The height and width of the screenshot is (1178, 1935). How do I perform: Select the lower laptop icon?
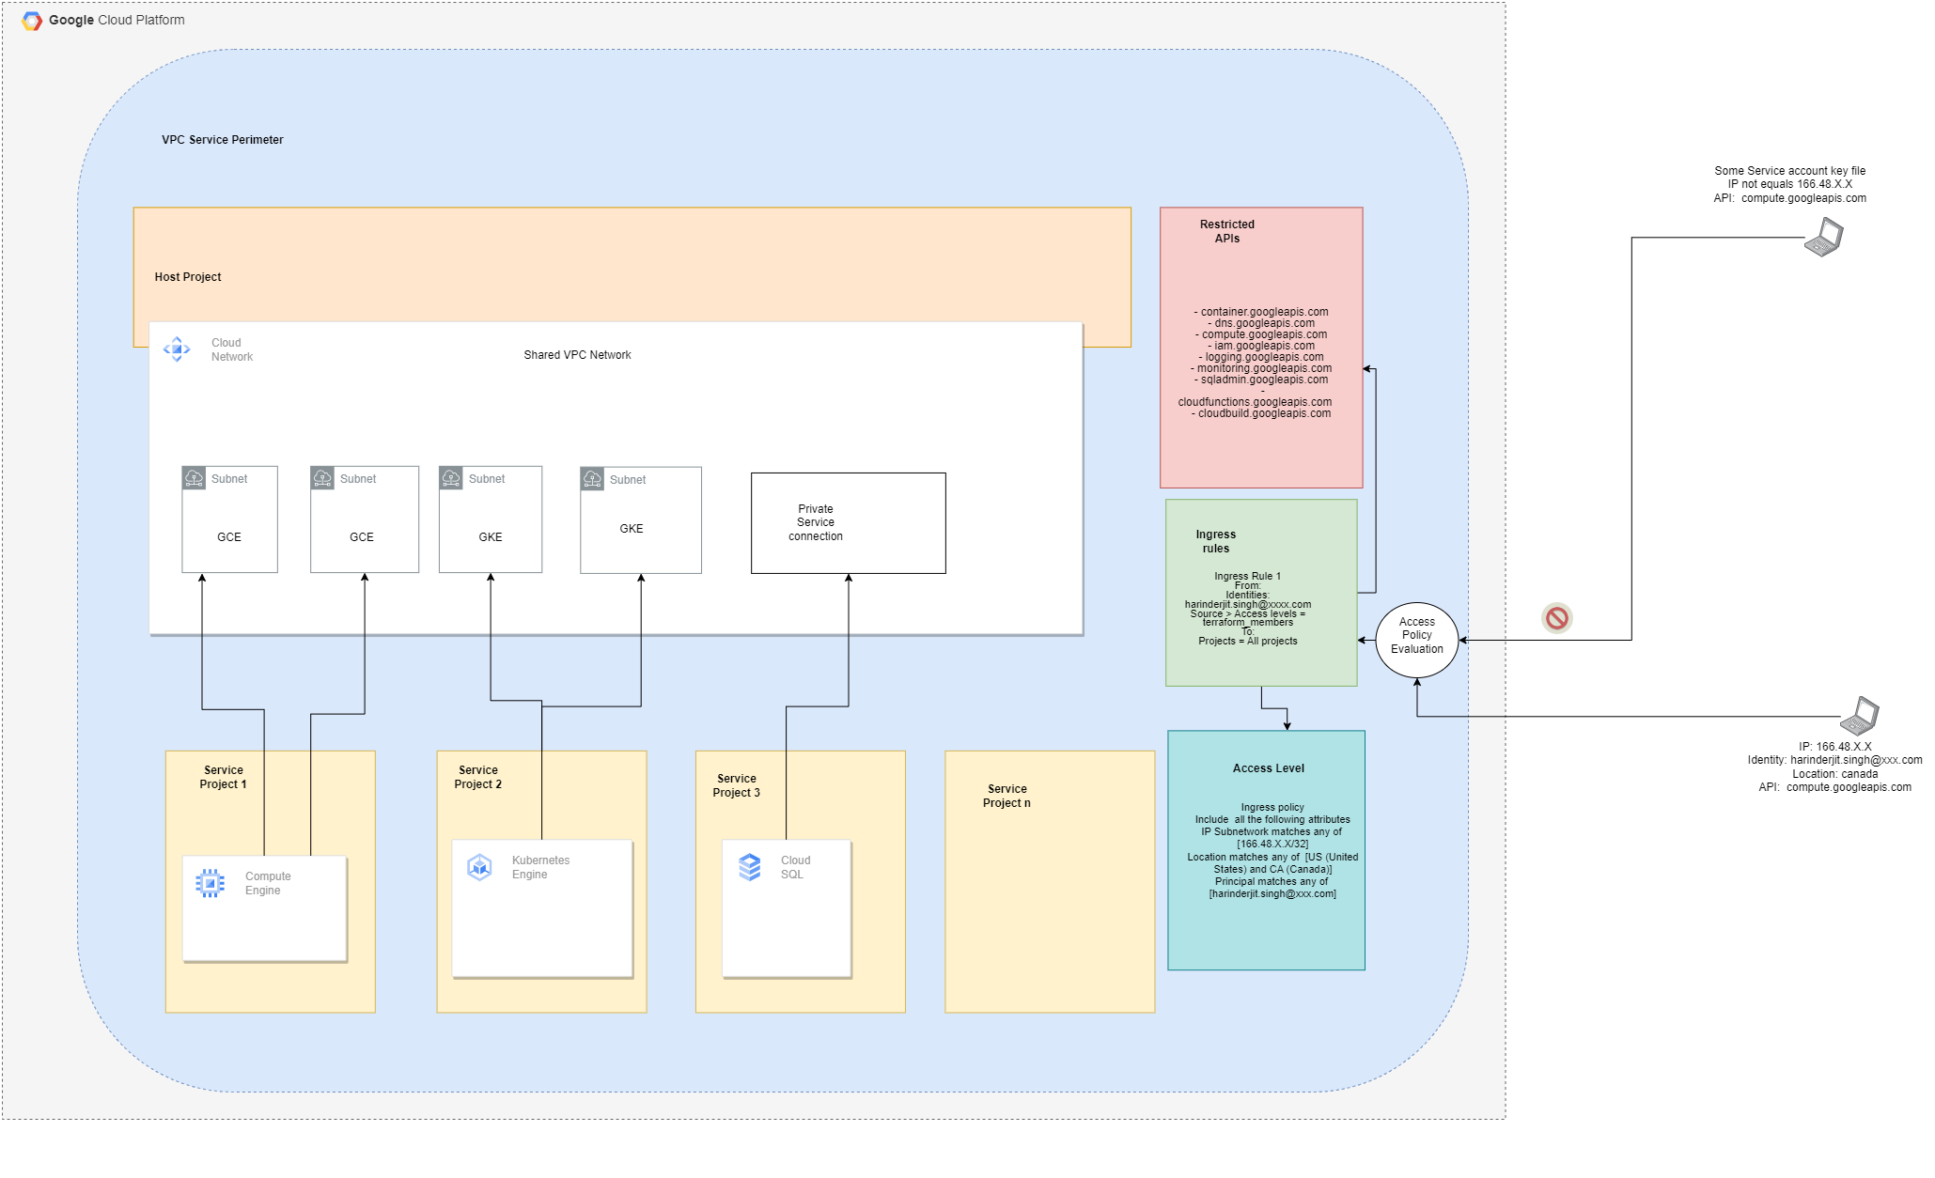tap(1860, 716)
